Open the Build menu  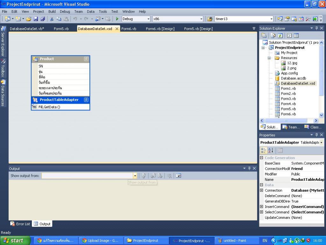(x=52, y=11)
